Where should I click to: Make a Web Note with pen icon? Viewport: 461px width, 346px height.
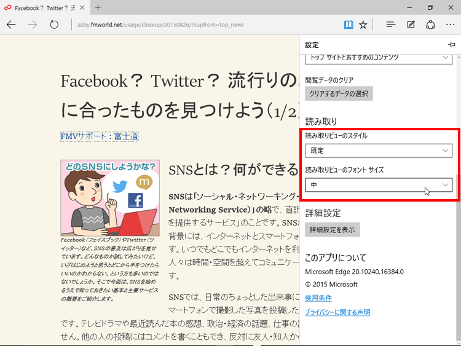click(x=411, y=25)
